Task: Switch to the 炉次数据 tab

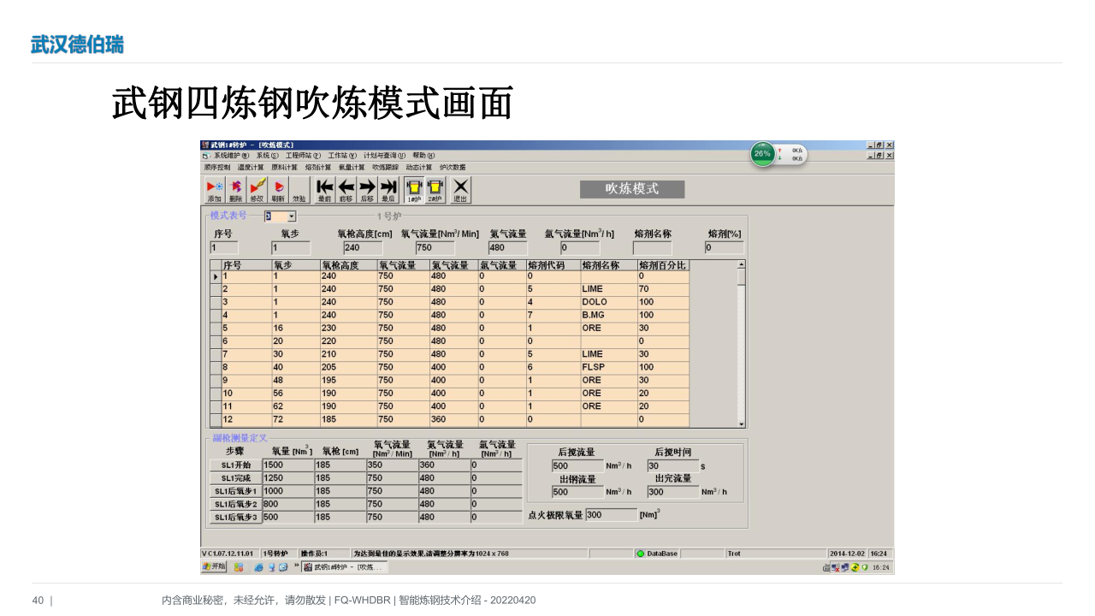Action: tap(453, 167)
